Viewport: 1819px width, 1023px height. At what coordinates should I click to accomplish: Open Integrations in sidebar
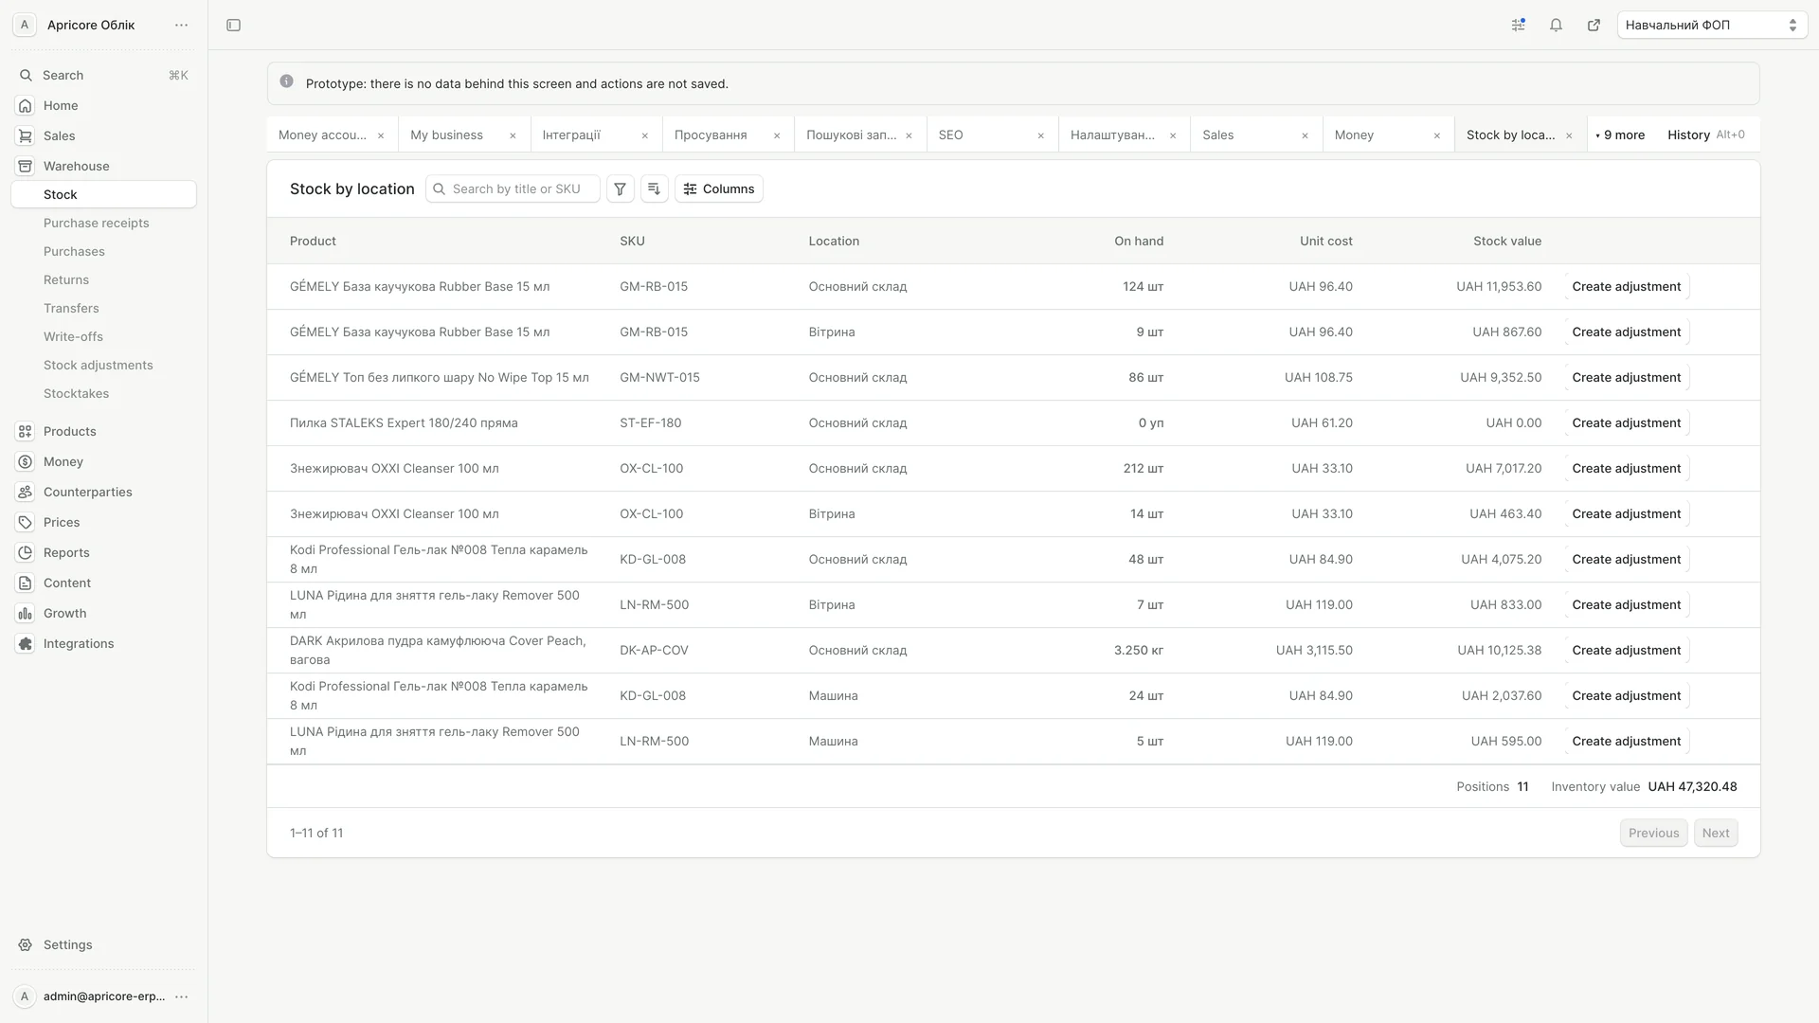pos(103,643)
